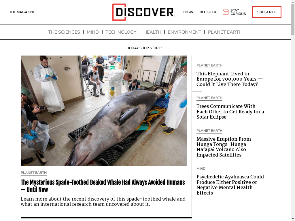Click the Discover logo
The width and height of the screenshot is (295, 221).
143,12
